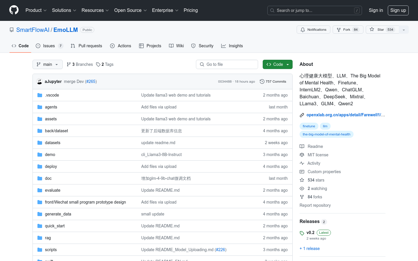This screenshot has height=261, width=418.
Task: Open the main branch selector dropdown
Action: click(x=48, y=64)
